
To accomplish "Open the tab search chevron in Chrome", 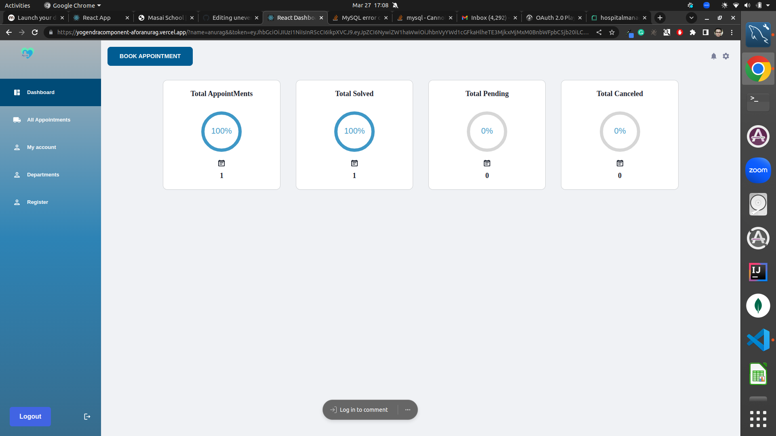I will click(692, 18).
